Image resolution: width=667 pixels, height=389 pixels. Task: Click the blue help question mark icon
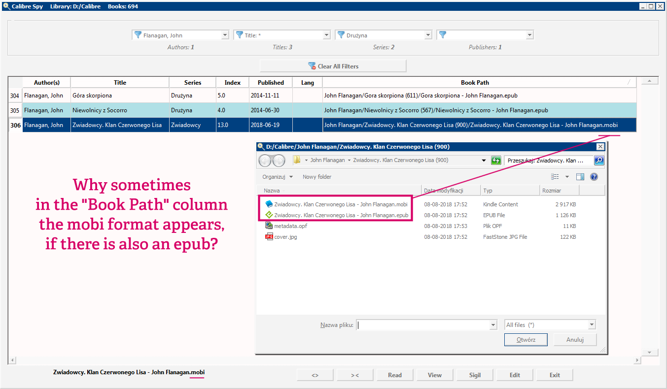[594, 177]
